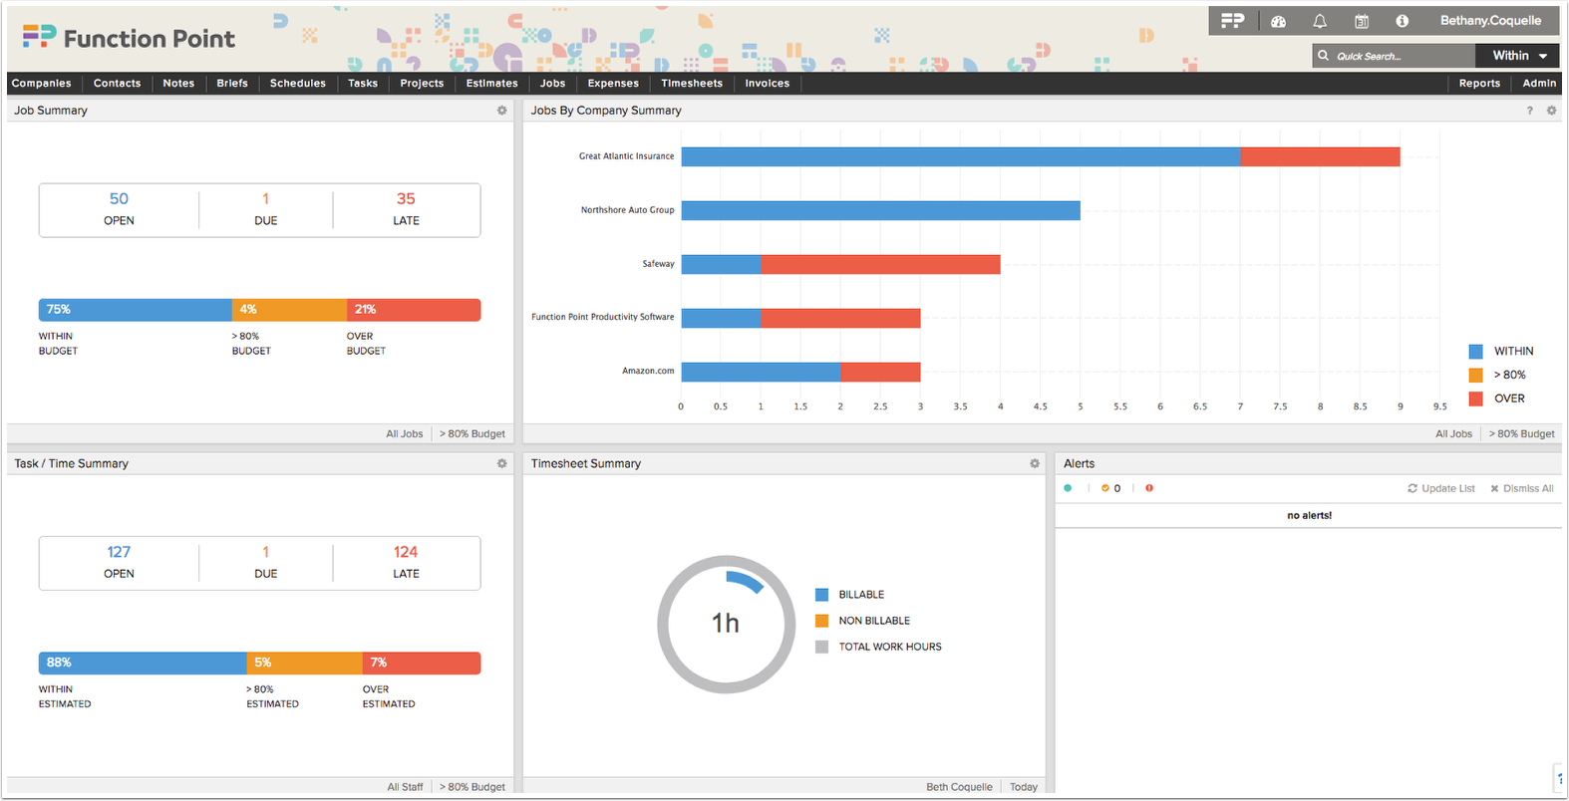1569x801 pixels.
Task: Click the 75% within budget bar segment
Action: pos(136,310)
